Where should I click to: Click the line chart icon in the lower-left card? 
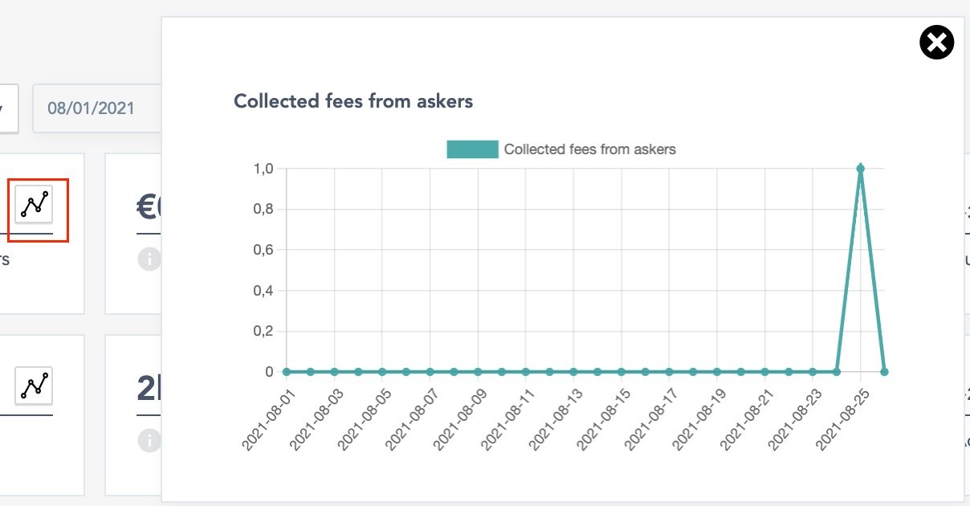pyautogui.click(x=34, y=386)
